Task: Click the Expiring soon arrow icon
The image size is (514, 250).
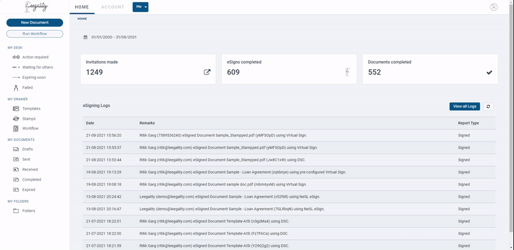Action: [16, 78]
